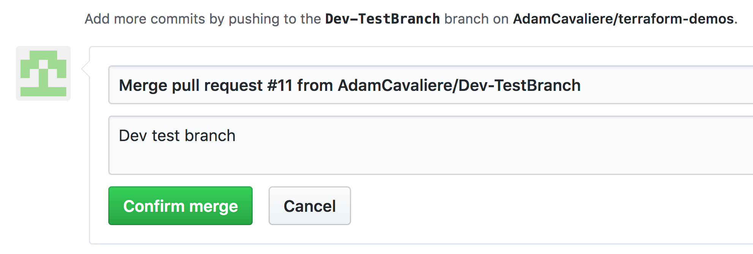Click blank space right of the Cancel button

point(532,206)
